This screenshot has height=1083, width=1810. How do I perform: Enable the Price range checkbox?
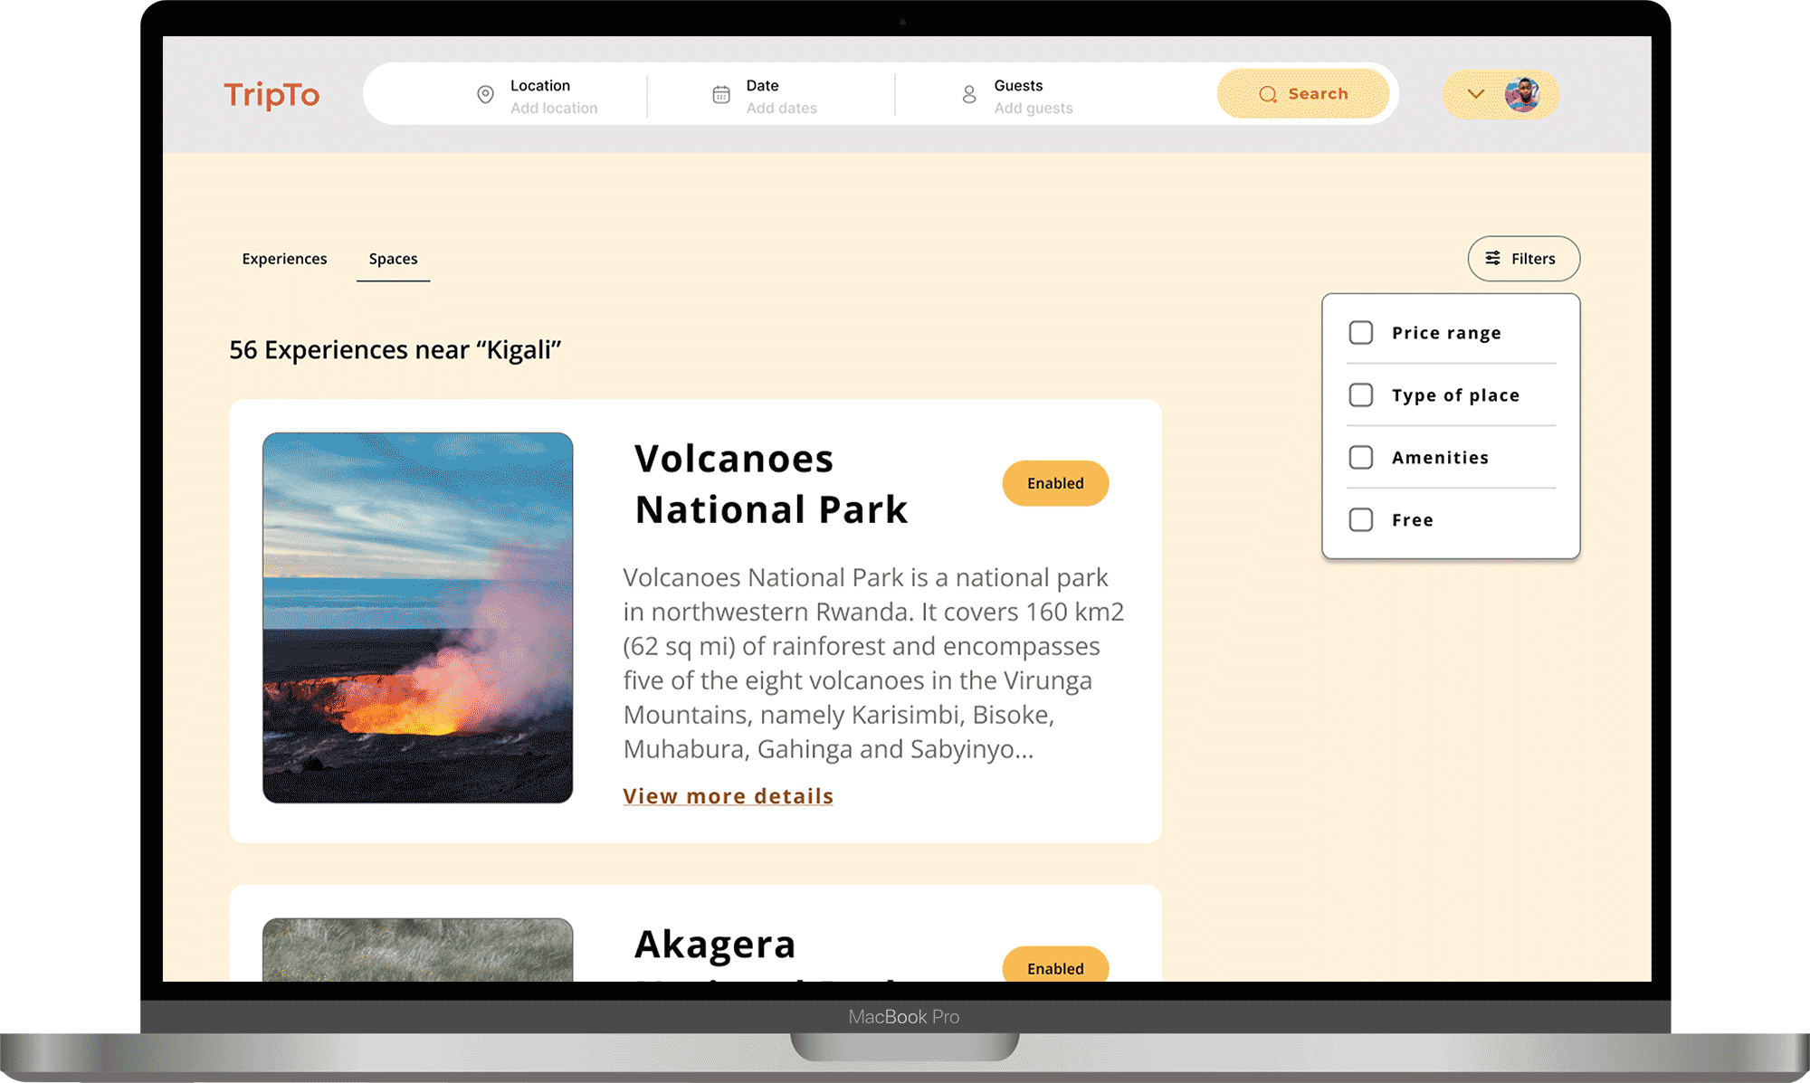1360,333
